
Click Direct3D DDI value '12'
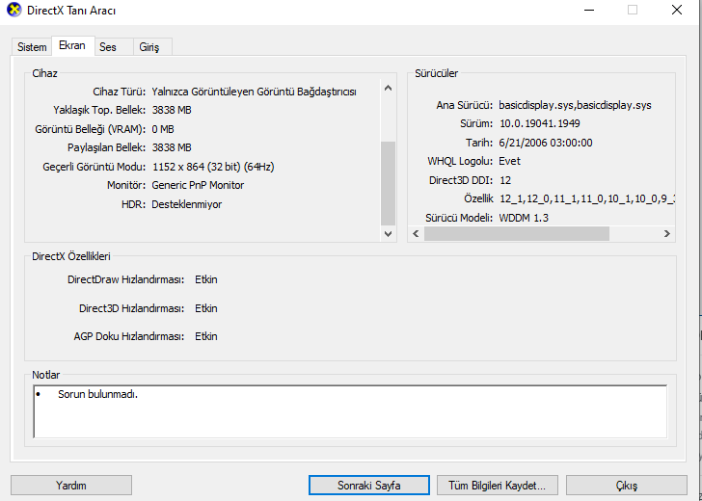(505, 180)
